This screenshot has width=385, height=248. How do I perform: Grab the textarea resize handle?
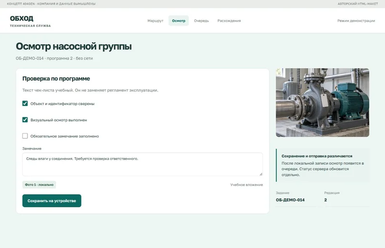click(261, 174)
